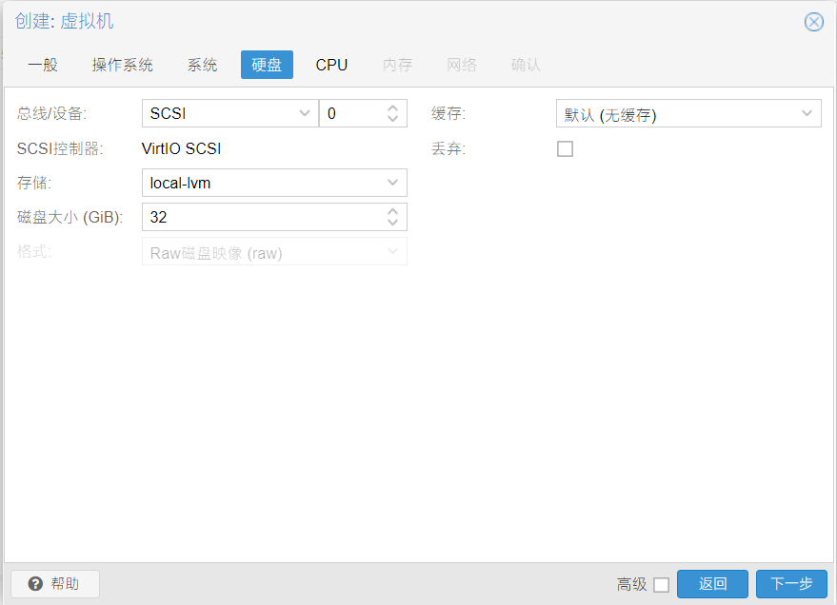
Task: Click the disk size input field
Action: (262, 217)
